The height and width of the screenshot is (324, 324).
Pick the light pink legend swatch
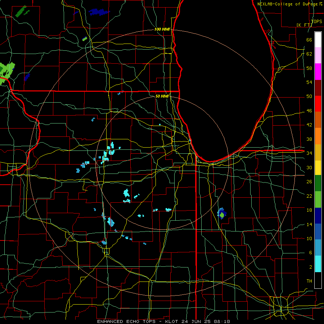pyautogui.click(x=318, y=55)
